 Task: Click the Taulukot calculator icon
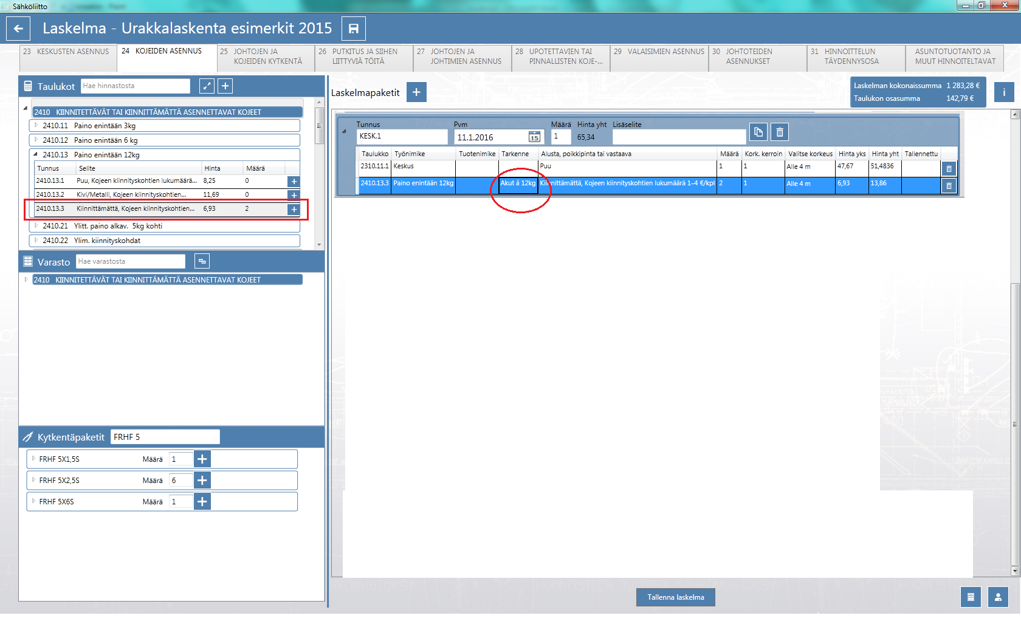[x=28, y=86]
